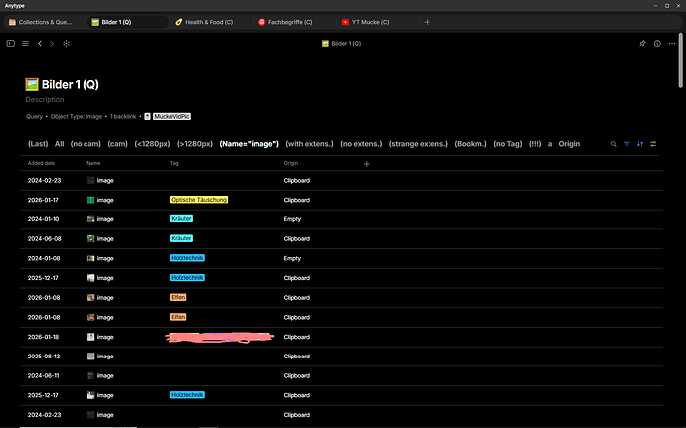Toggle the sidebar panel icon

point(11,44)
